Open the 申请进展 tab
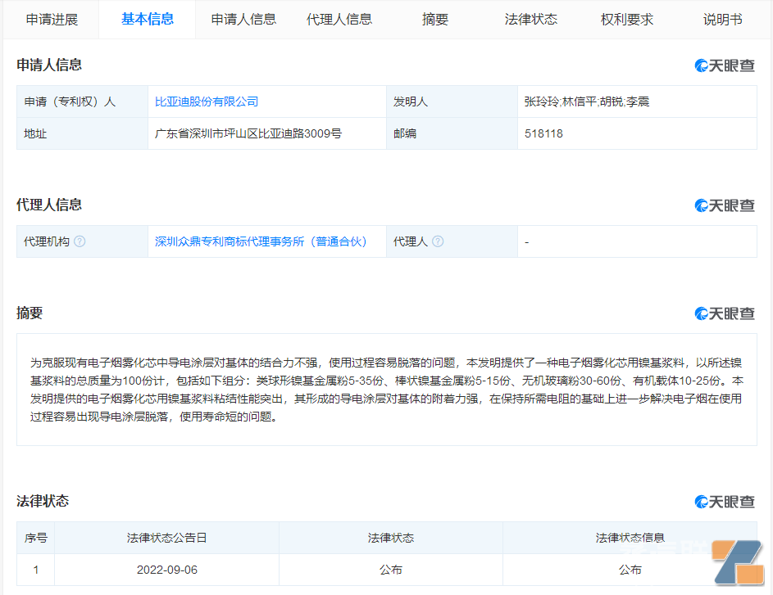The image size is (773, 595). 52,20
